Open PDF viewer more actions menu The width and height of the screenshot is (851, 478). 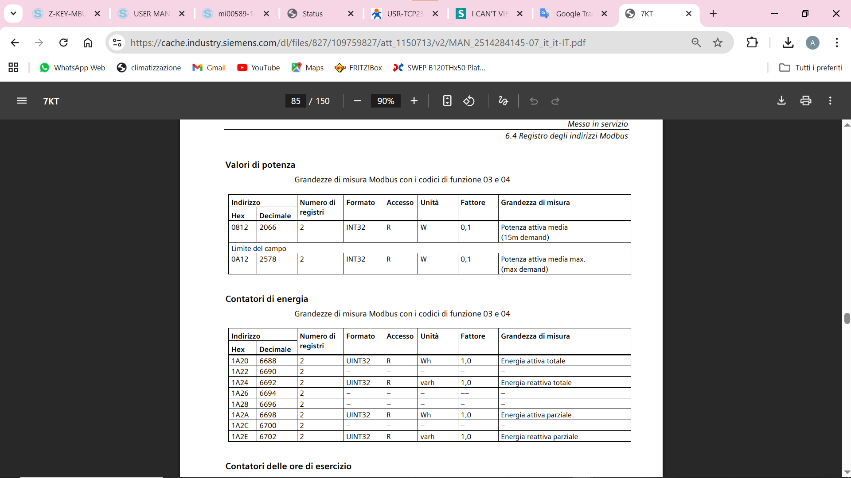(830, 101)
